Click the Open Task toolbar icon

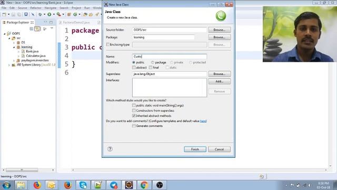91,14
